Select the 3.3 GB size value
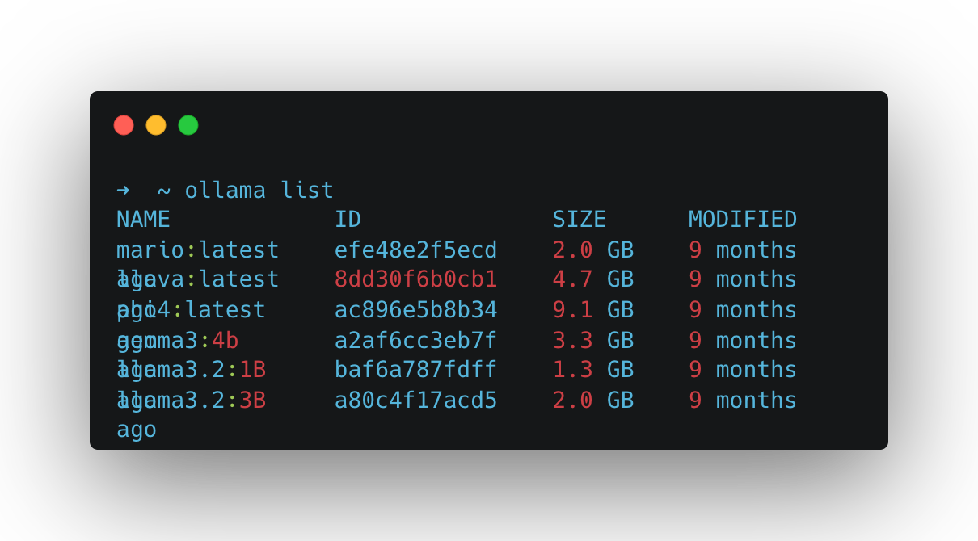Image resolution: width=978 pixels, height=541 pixels. tap(592, 341)
